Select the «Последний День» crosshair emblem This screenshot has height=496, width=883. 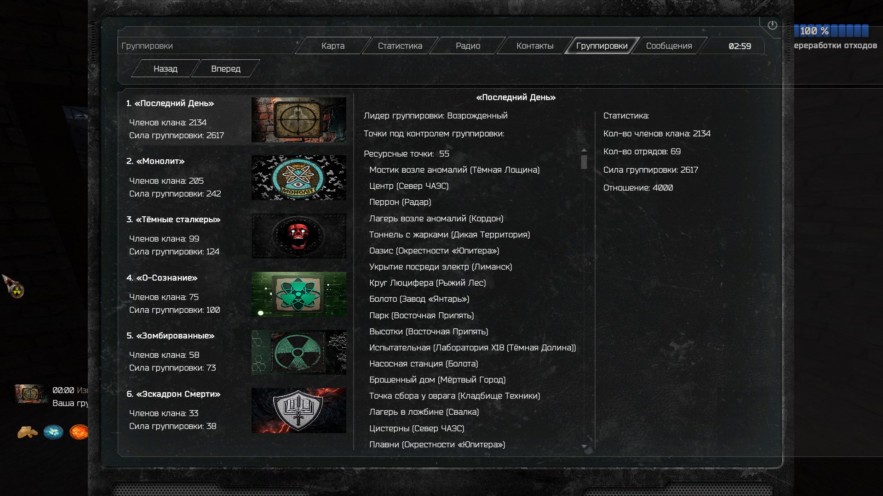[x=299, y=120]
